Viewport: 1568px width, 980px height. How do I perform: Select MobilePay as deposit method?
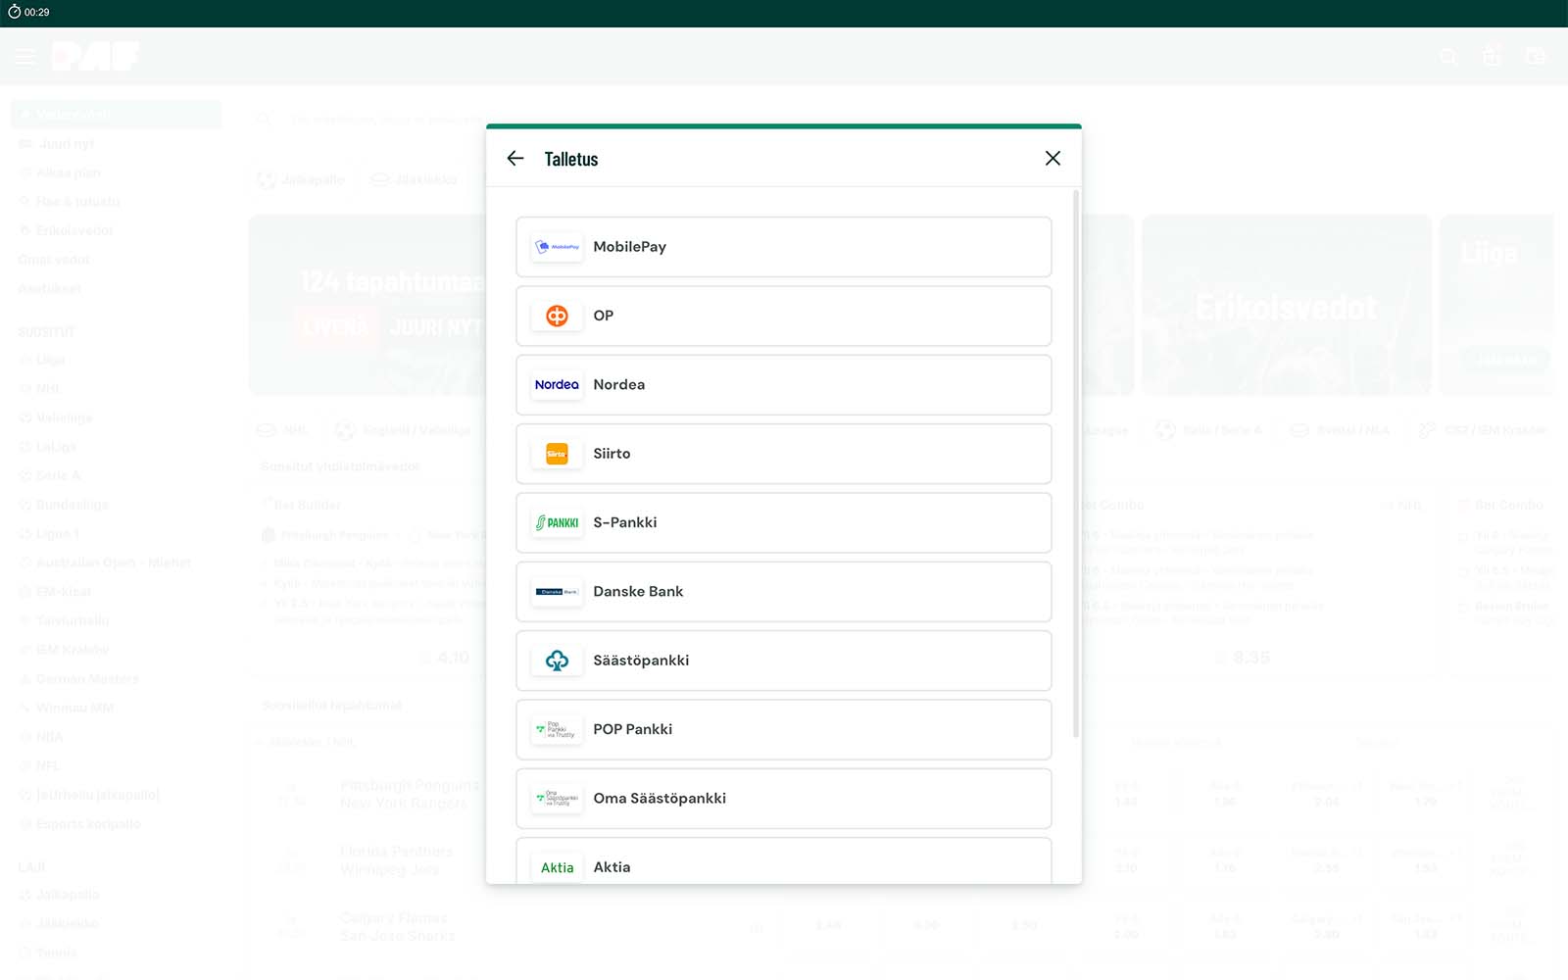click(x=784, y=247)
